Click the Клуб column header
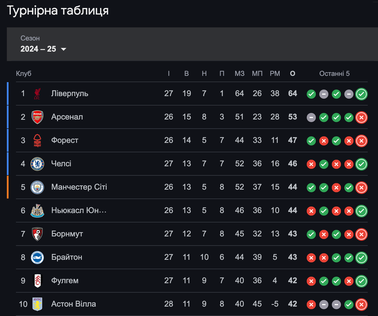This screenshot has height=316, width=378. (x=24, y=74)
